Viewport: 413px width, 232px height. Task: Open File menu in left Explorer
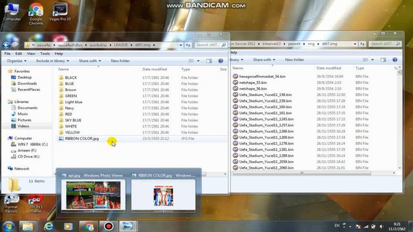point(7,53)
